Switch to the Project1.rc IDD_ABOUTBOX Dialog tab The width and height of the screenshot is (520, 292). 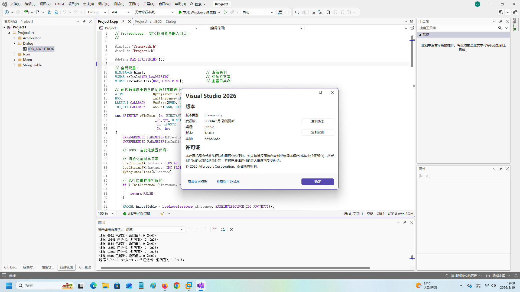tap(155, 21)
